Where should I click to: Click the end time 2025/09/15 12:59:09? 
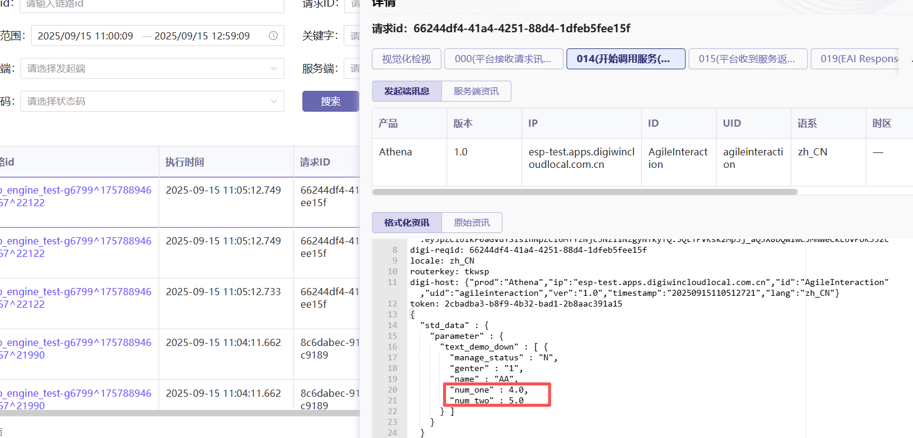[202, 36]
